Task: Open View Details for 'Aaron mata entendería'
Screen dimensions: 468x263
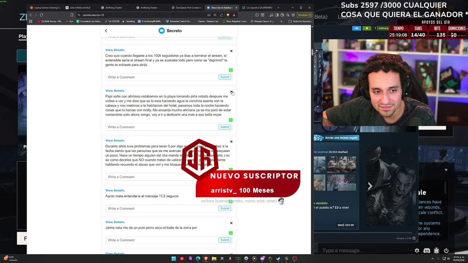Action: coord(115,190)
